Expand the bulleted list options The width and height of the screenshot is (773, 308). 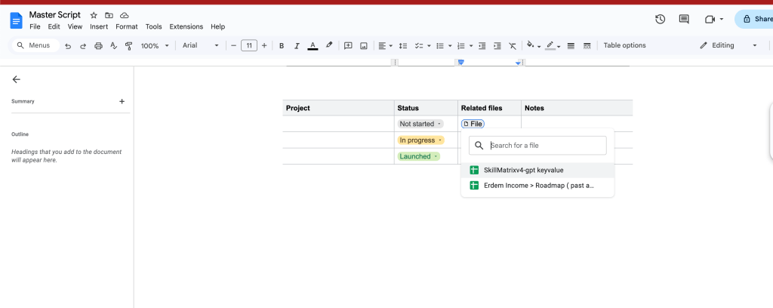pyautogui.click(x=450, y=46)
